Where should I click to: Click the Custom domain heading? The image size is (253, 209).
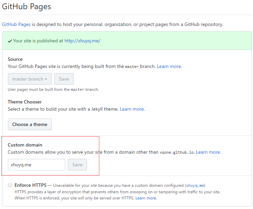25,145
